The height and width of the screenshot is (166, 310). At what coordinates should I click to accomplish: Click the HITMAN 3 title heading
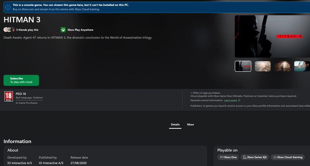[22, 20]
